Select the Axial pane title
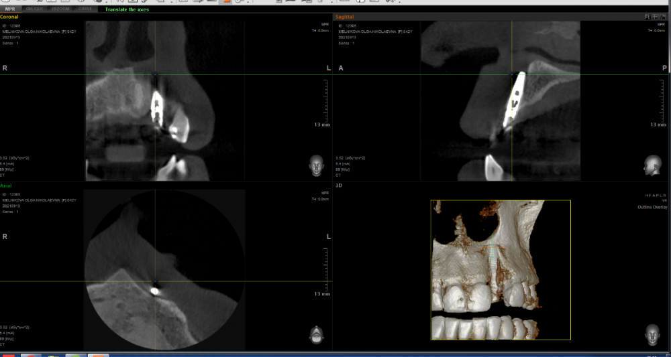This screenshot has width=671, height=357. click(x=6, y=186)
